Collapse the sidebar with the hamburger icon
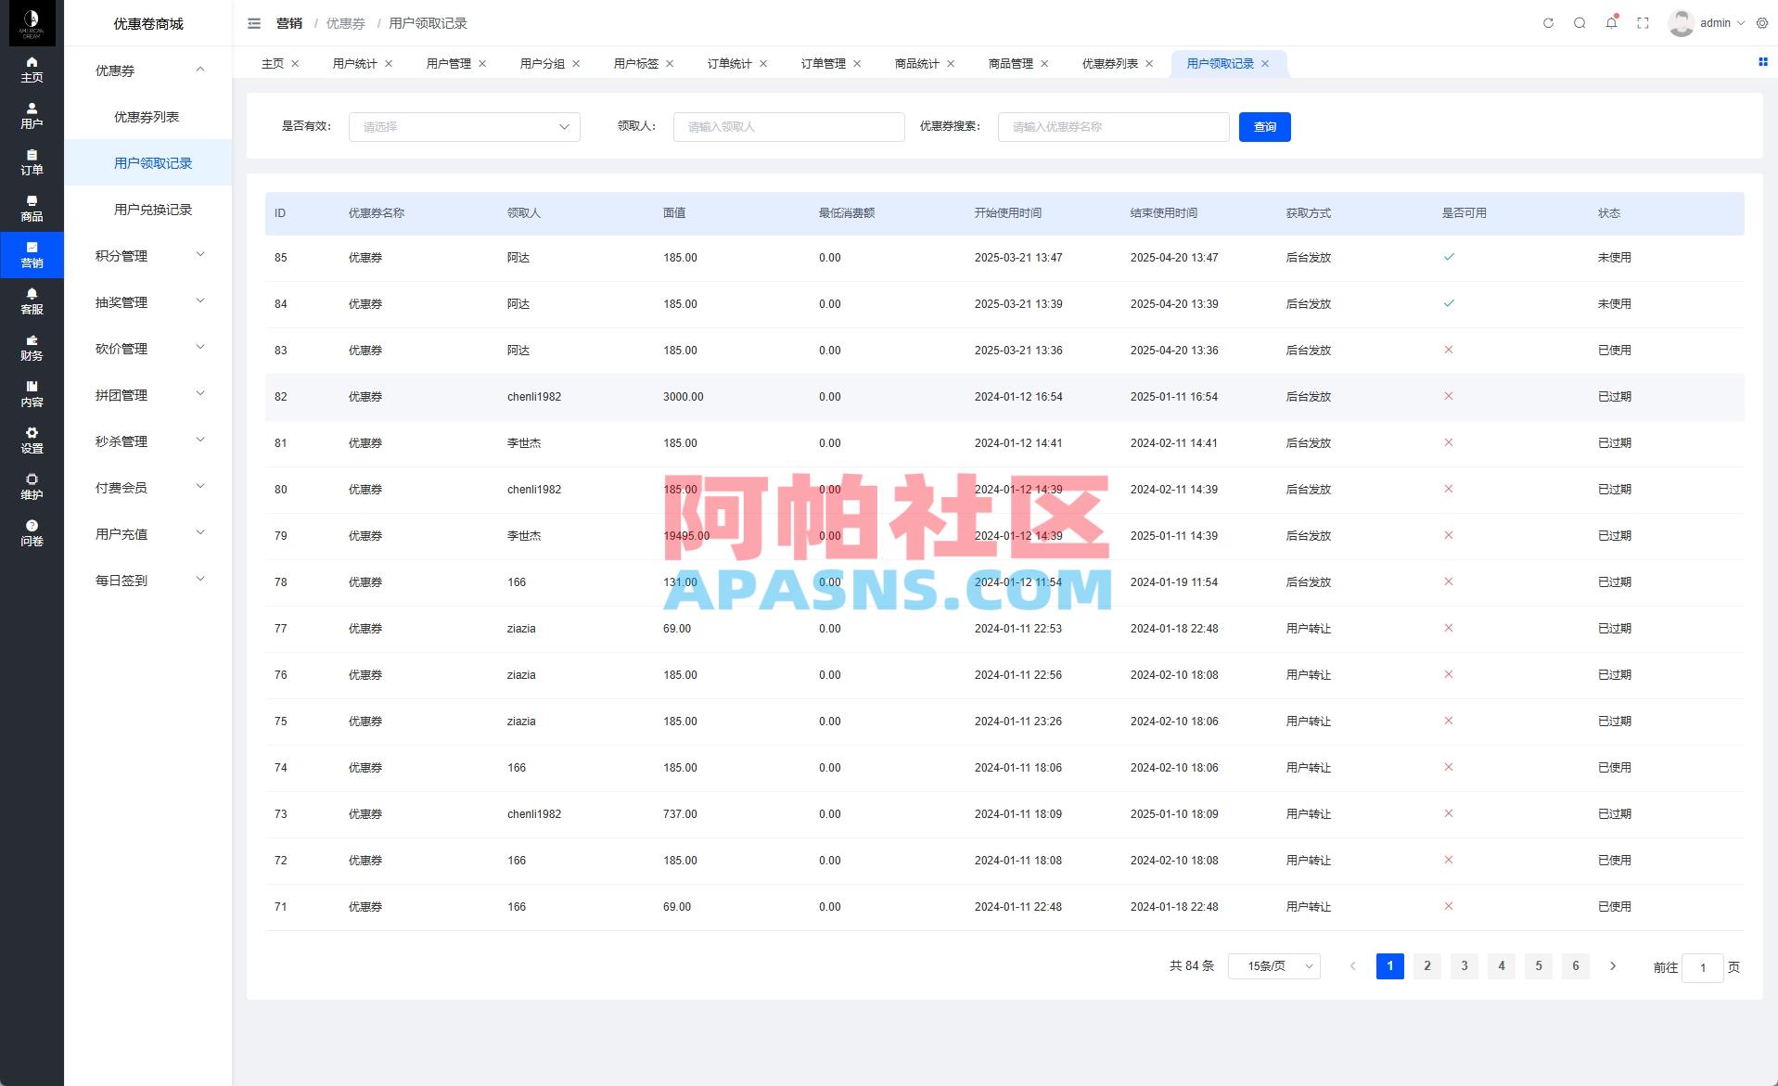The width and height of the screenshot is (1778, 1086). click(253, 23)
